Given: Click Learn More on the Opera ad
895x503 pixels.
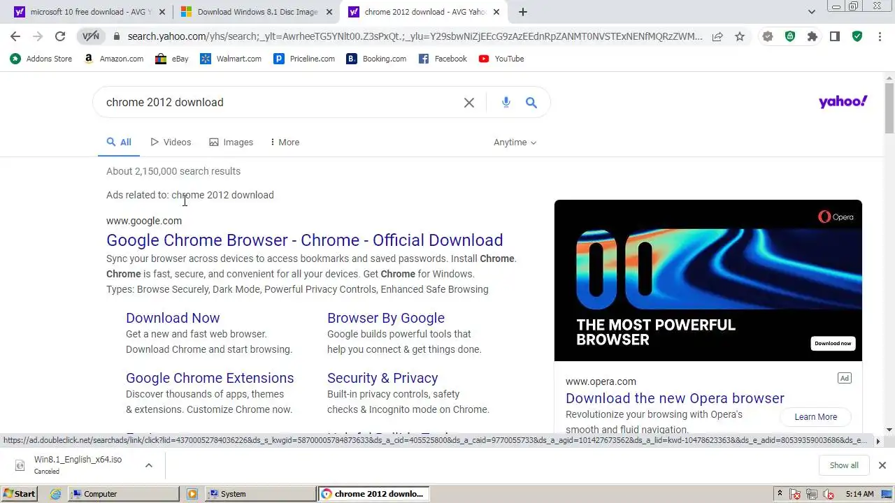Looking at the screenshot, I should tap(815, 417).
